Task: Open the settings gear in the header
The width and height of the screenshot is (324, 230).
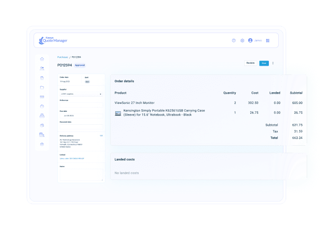Action: tap(242, 41)
